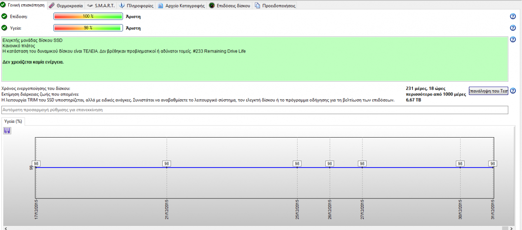The height and width of the screenshot is (230, 522).
Task: Save the health chart with the floppy icon
Action: coord(7,131)
